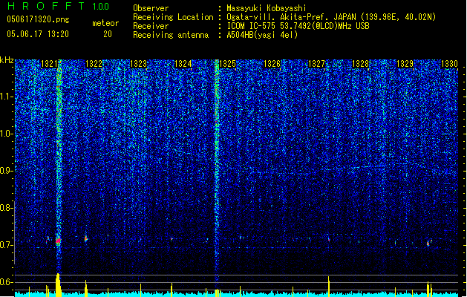Viewport: 467px width, 297px height.
Task: Click the 'Observer' field label
Action: tap(151, 8)
